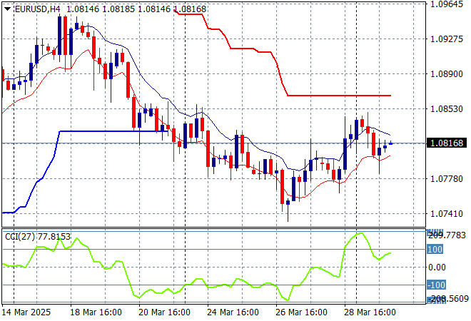Click the 1.09645 price scale value
Screen dimensions: 471x321
[447, 4]
